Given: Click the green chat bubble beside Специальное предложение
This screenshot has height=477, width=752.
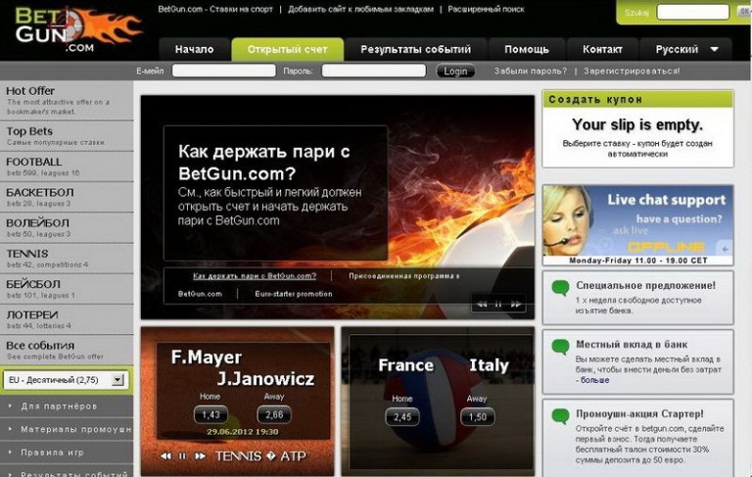Looking at the screenshot, I should click(x=560, y=287).
